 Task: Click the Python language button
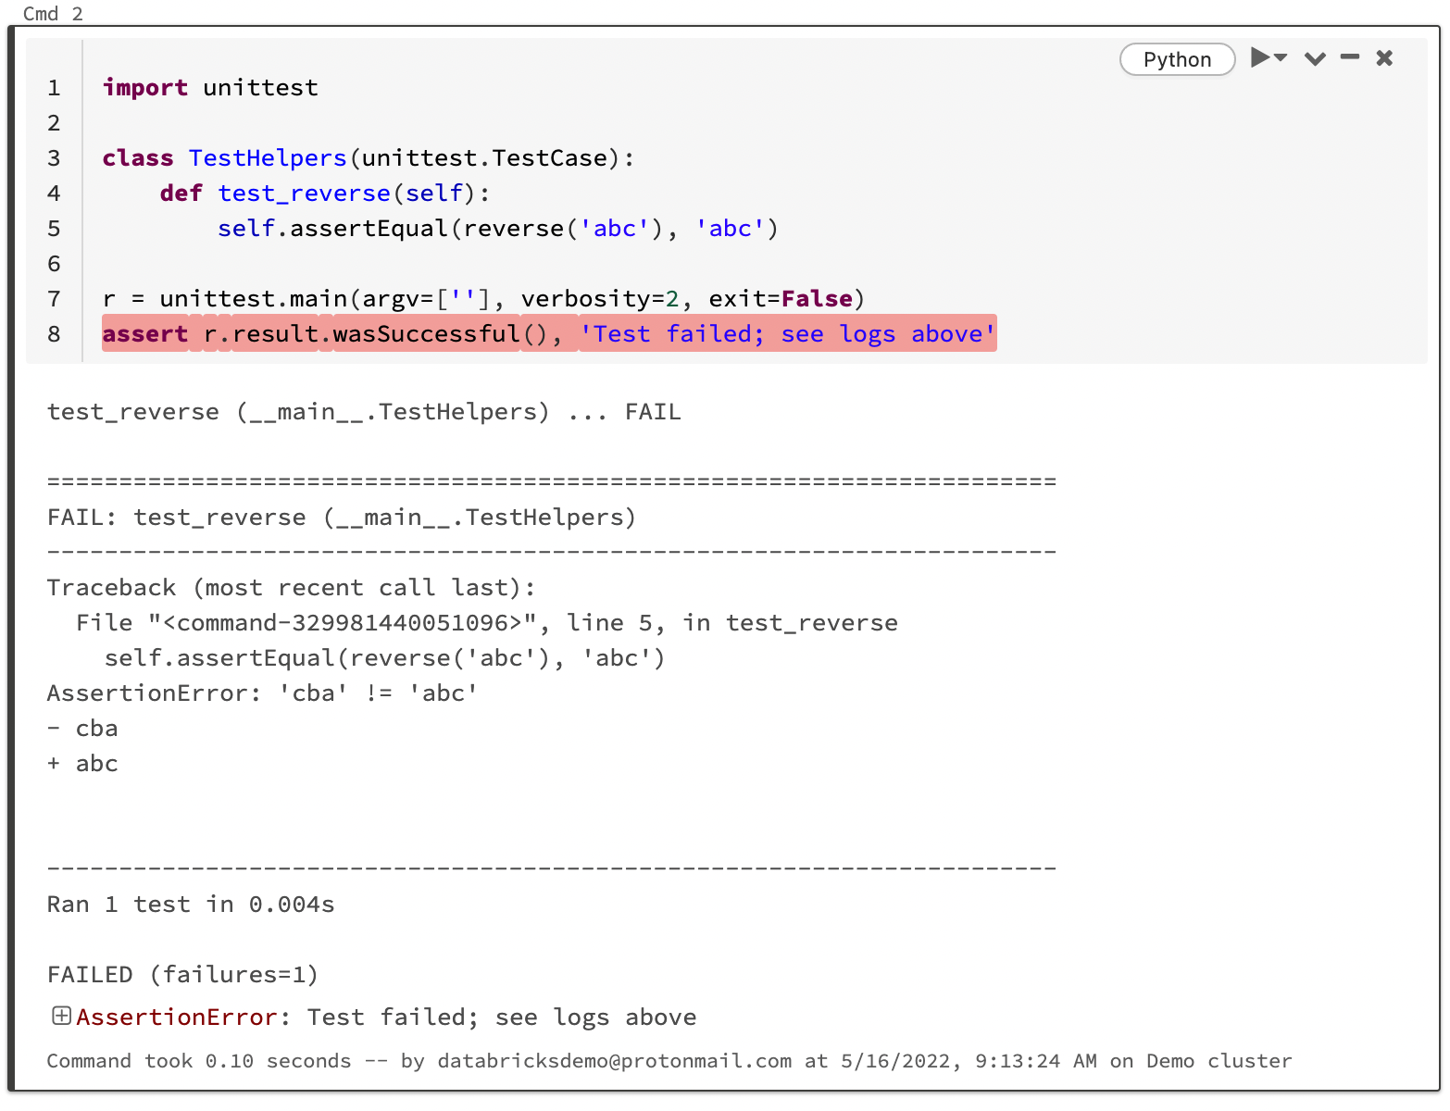pyautogui.click(x=1177, y=59)
